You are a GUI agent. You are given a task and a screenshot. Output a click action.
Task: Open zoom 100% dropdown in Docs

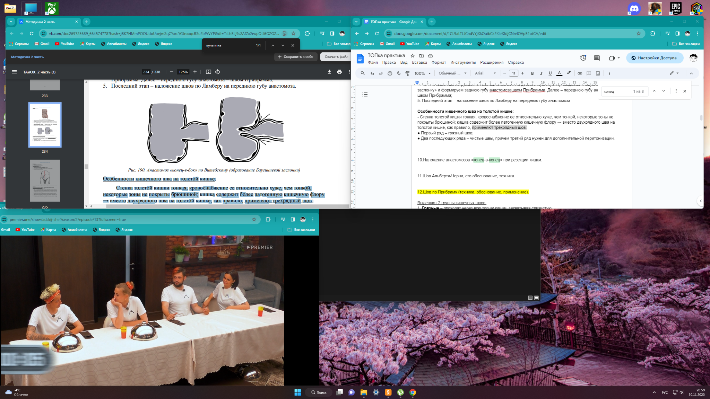tap(423, 73)
